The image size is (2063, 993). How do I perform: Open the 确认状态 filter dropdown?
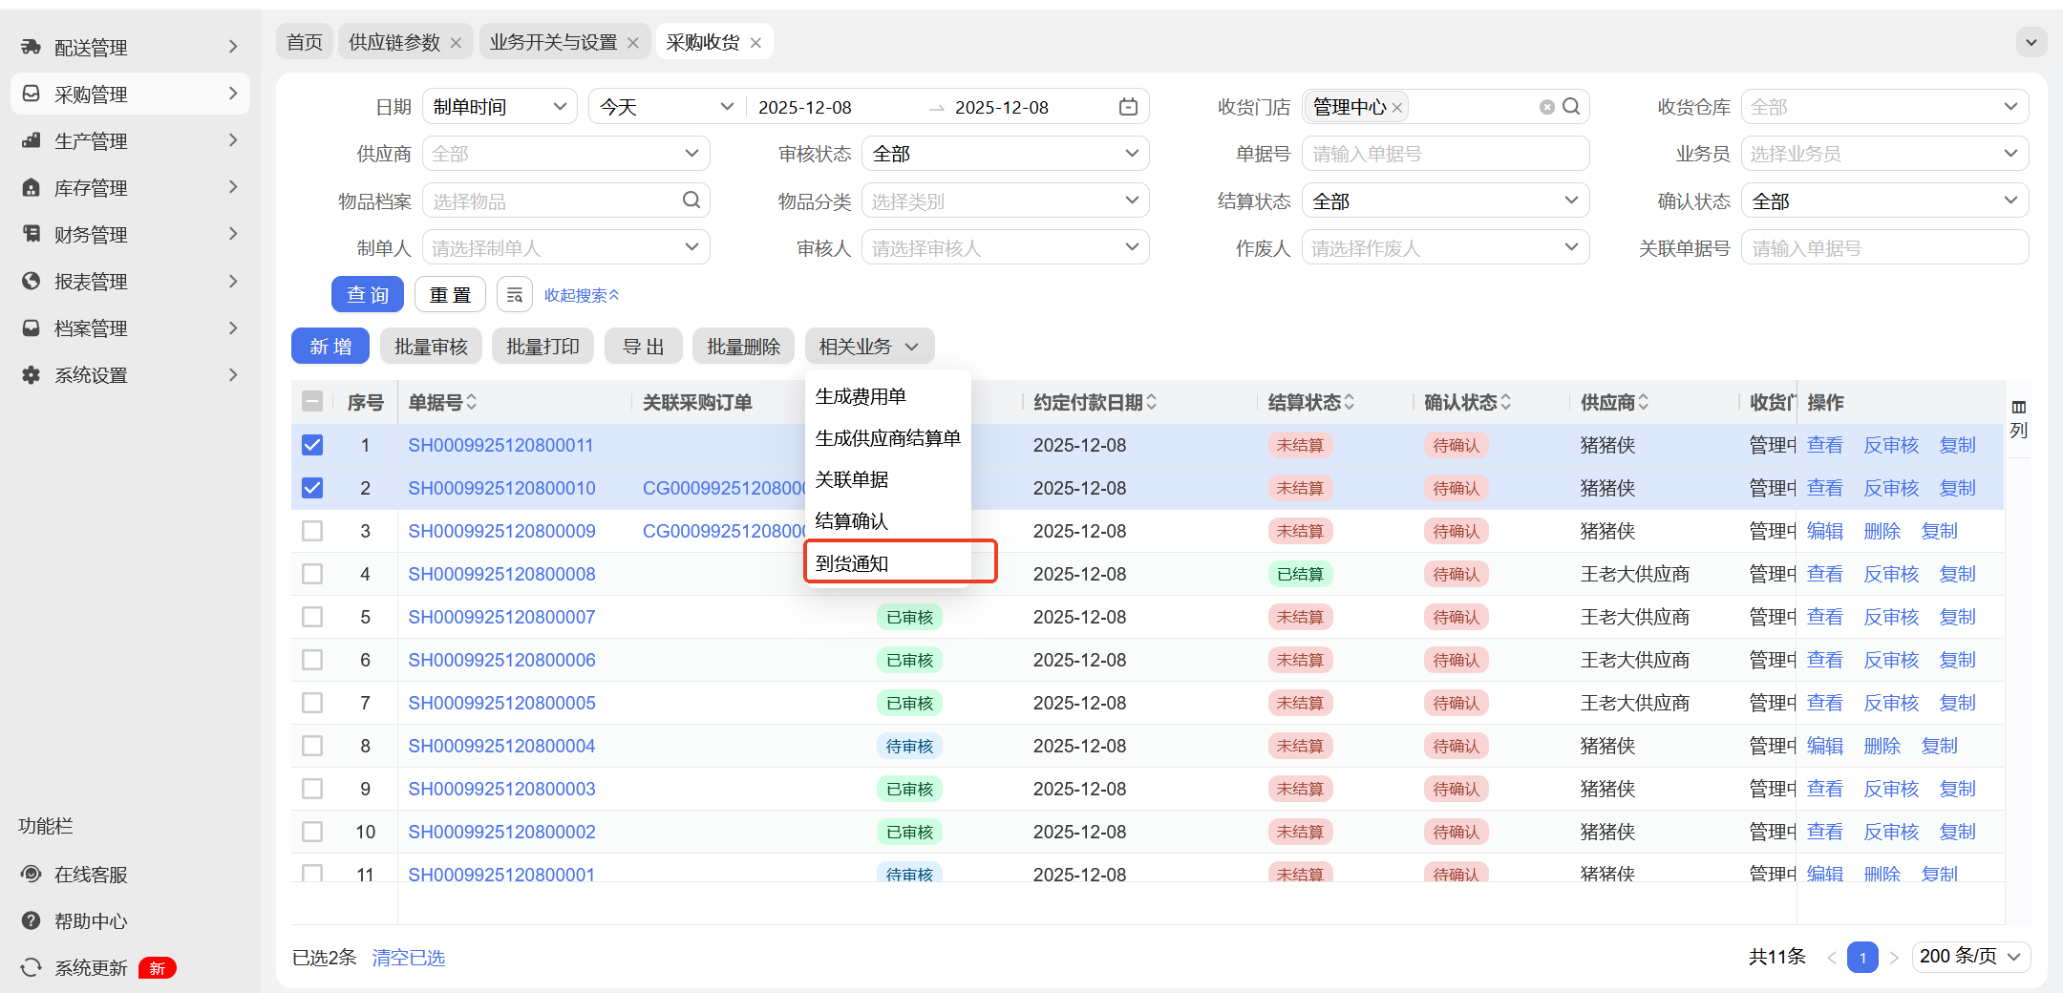click(1884, 201)
